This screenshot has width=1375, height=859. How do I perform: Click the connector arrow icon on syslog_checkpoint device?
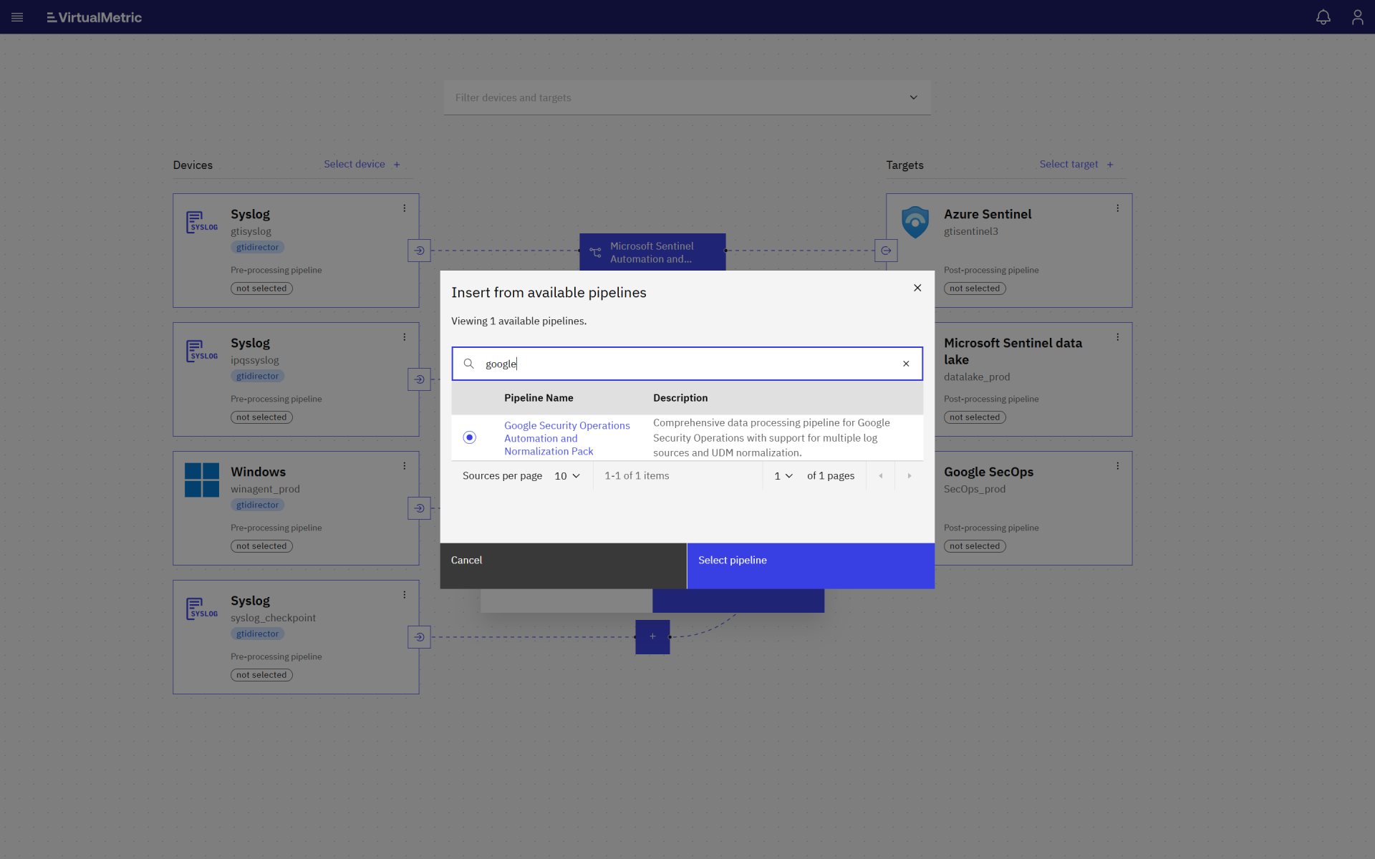[x=419, y=636]
